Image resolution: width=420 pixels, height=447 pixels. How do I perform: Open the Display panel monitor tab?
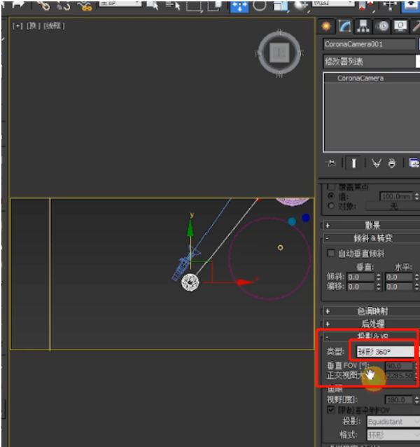pyautogui.click(x=400, y=27)
